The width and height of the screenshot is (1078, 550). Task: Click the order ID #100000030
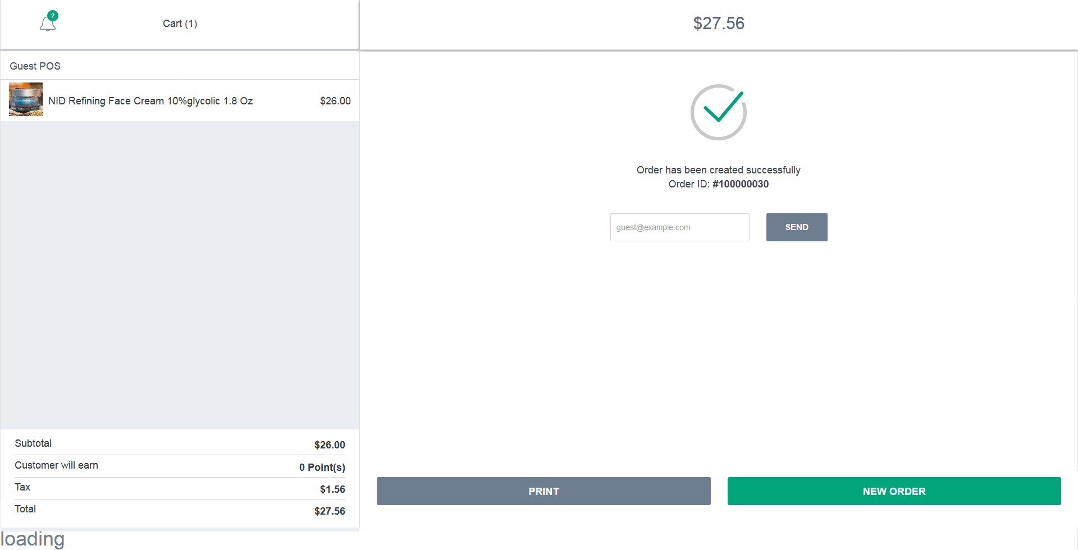tap(741, 184)
